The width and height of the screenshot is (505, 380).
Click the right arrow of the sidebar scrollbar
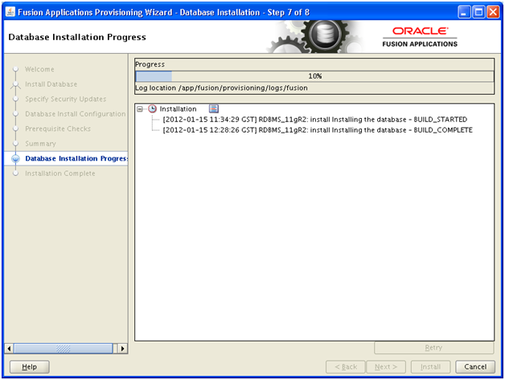[x=123, y=349]
